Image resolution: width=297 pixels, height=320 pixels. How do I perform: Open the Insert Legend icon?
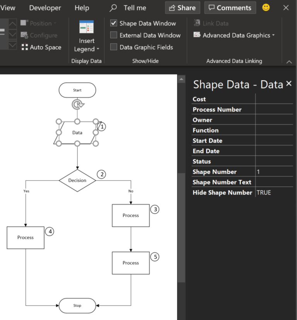(87, 27)
